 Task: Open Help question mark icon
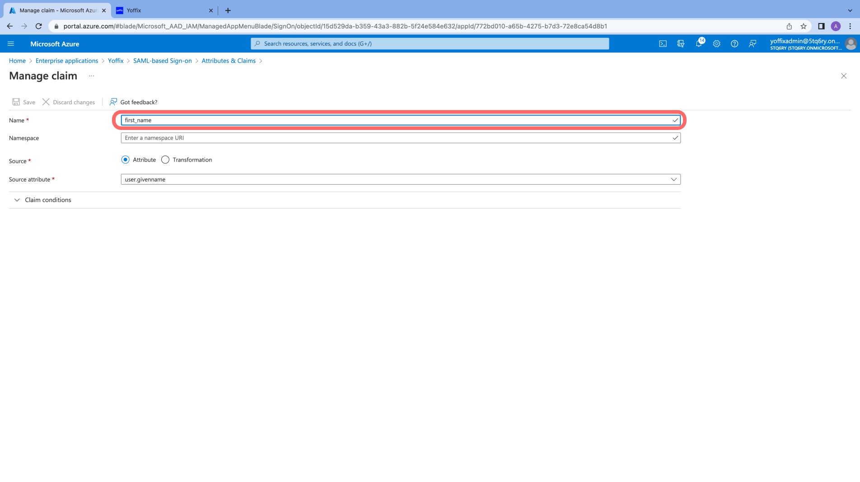[x=734, y=44]
